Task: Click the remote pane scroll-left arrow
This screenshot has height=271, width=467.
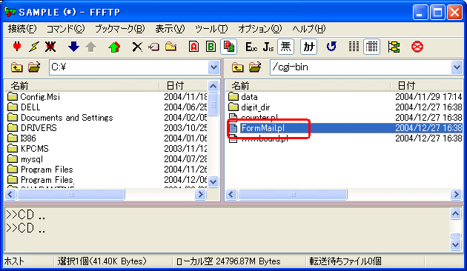Action: 231,195
